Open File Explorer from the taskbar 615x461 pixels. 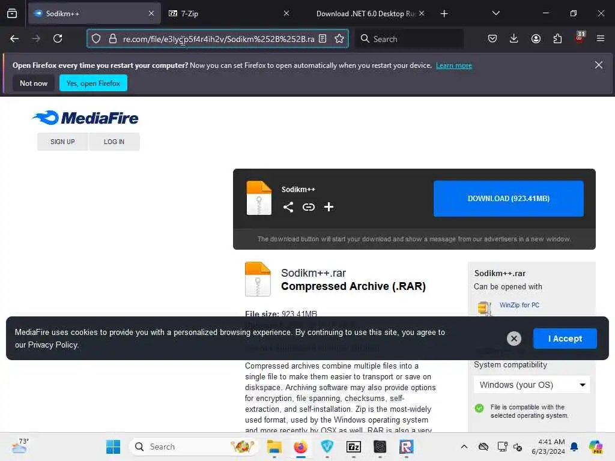tap(274, 447)
